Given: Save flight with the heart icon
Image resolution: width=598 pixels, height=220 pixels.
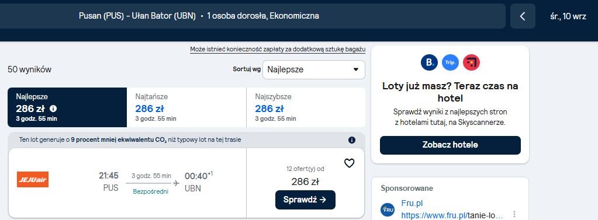Looking at the screenshot, I should 349,163.
